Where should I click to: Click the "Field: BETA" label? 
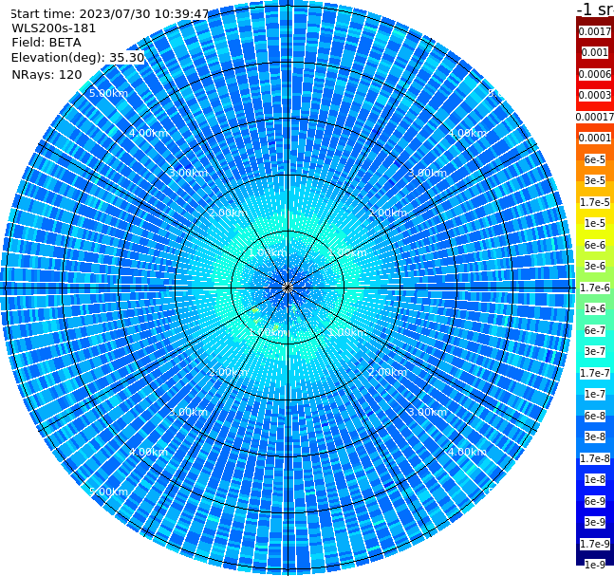[47, 43]
